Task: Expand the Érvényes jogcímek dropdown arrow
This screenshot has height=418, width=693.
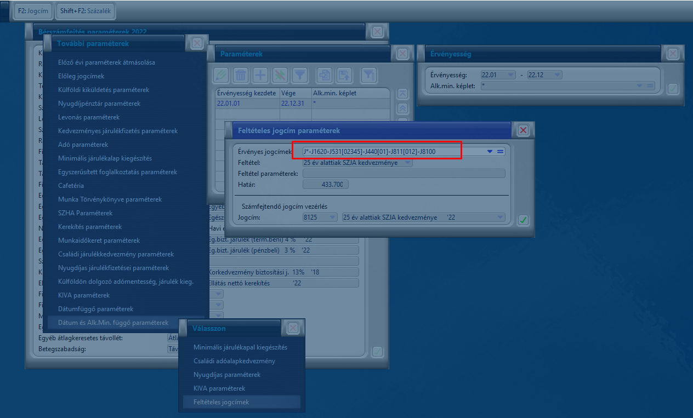Action: click(x=490, y=152)
